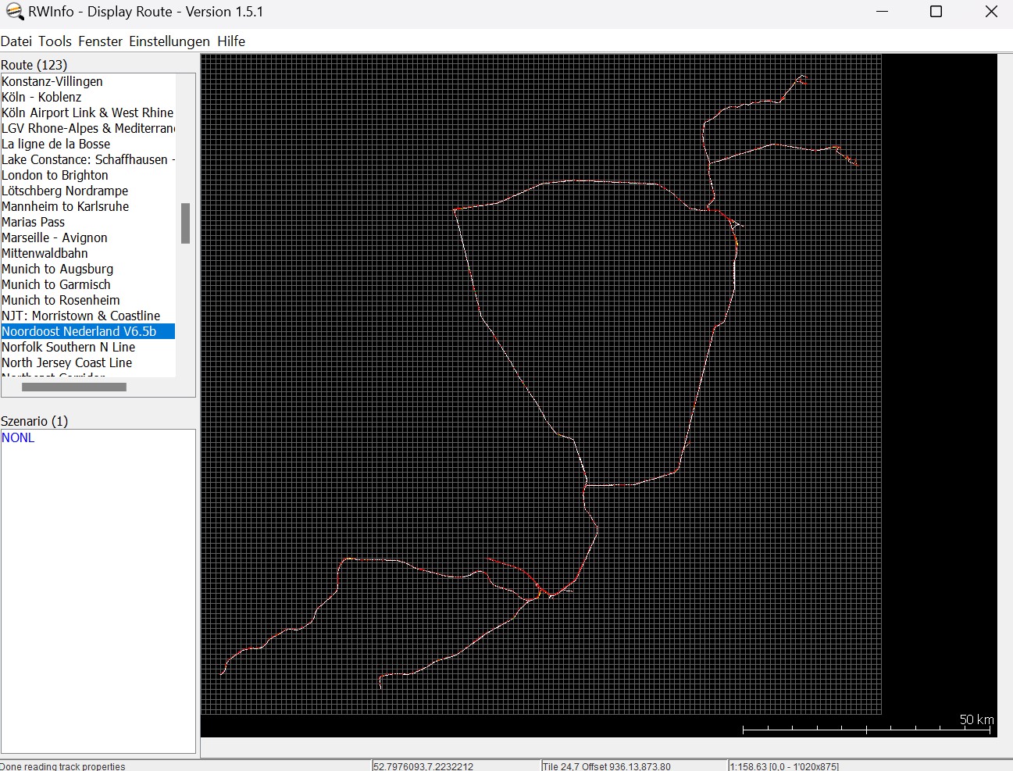
Task: Select the Konstanz-Villingen route
Action: (x=52, y=81)
